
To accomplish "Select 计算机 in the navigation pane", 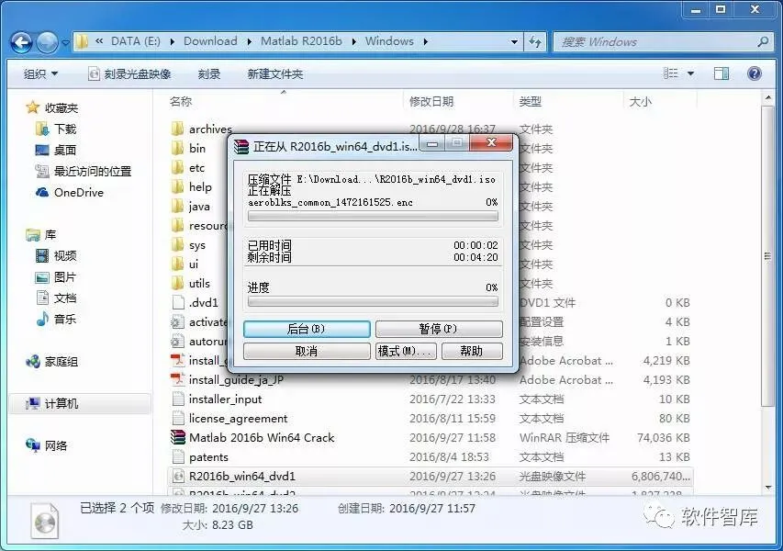I will pyautogui.click(x=79, y=404).
